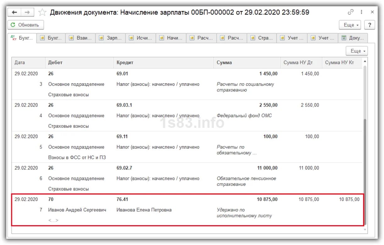Switch to the Доку... tab
384x245 pixels.
coord(353,38)
